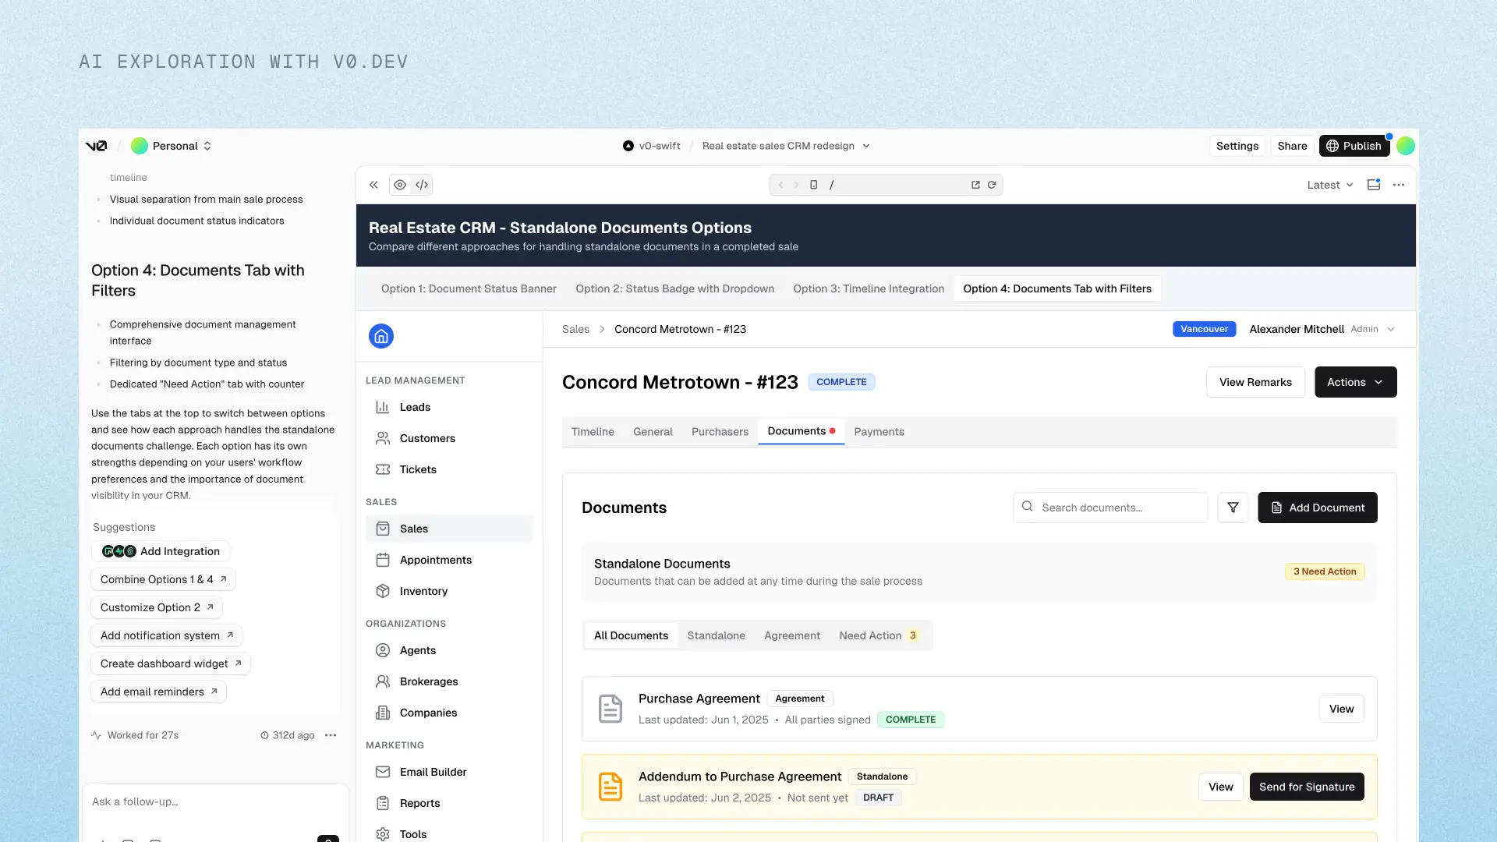This screenshot has height=842, width=1497.
Task: Click Send for Signature button
Action: [1307, 787]
